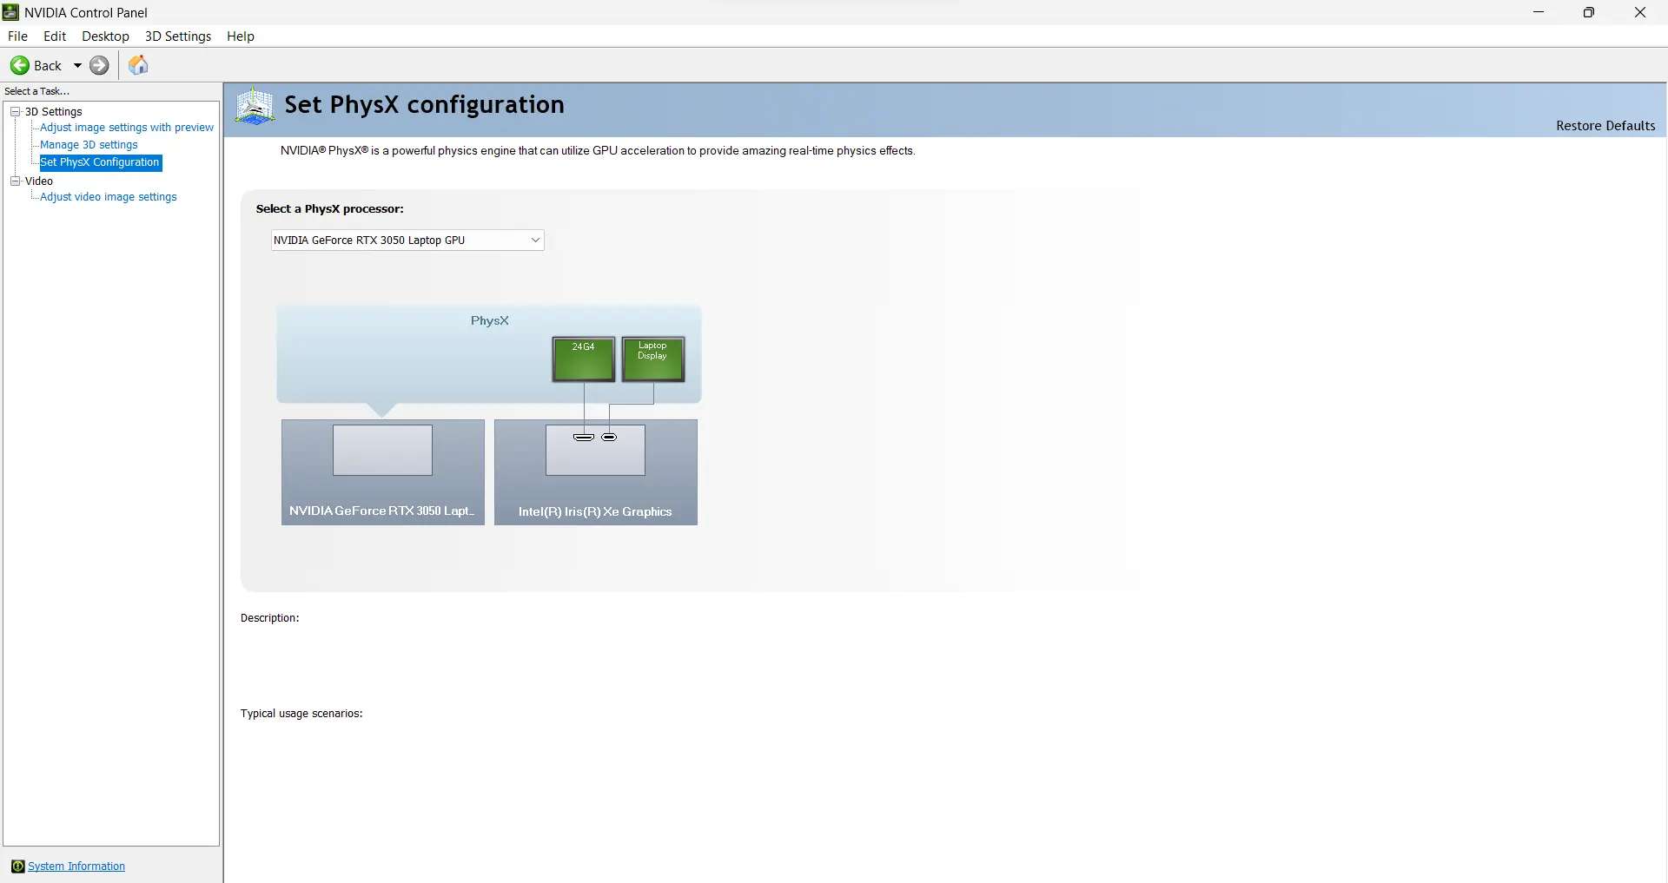Open the Help menu
The width and height of the screenshot is (1668, 883).
click(241, 36)
